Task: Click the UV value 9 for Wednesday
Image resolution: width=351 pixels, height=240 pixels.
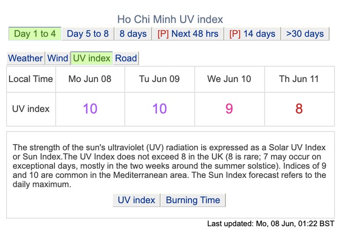Action: [229, 109]
